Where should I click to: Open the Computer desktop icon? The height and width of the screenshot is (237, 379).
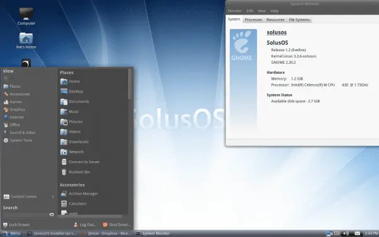[26, 16]
